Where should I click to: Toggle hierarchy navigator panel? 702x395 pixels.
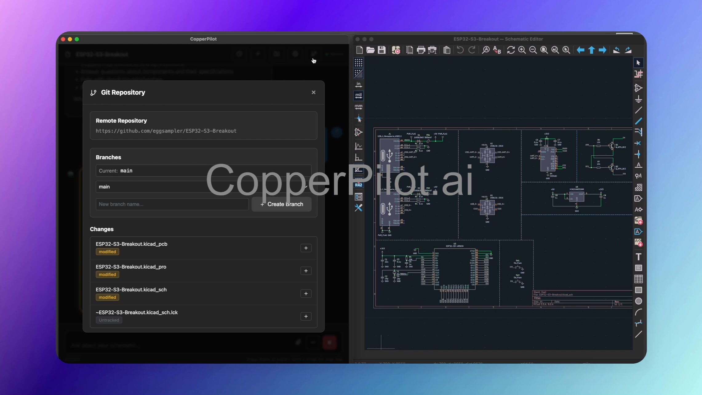[x=358, y=197]
